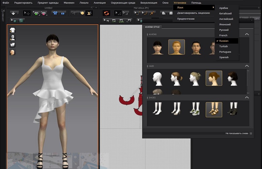Click the folded garment icon in 3D view
Image resolution: width=262 pixels, height=169 pixels.
point(12,45)
